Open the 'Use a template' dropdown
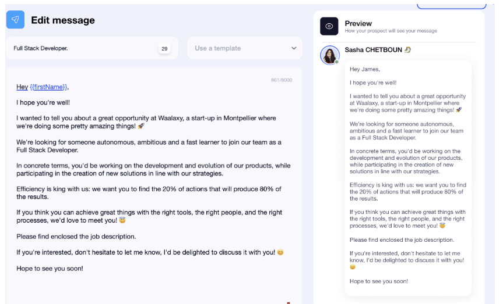 (244, 48)
